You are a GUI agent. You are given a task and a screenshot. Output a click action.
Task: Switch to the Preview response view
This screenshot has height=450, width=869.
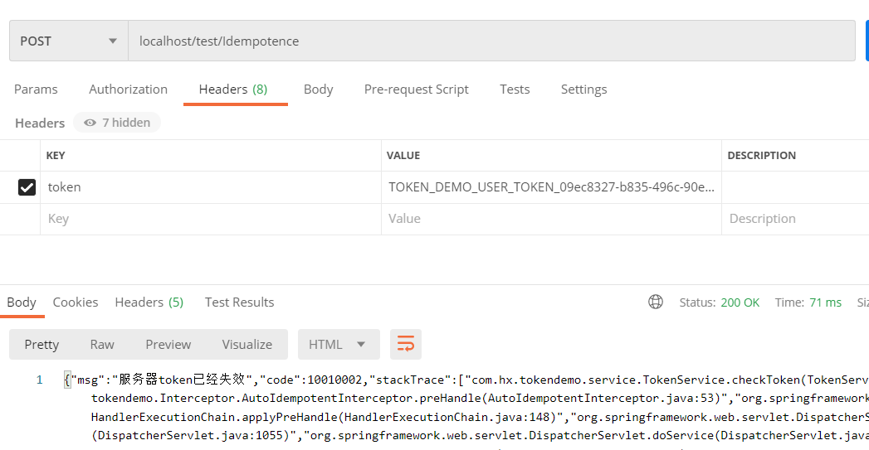168,344
